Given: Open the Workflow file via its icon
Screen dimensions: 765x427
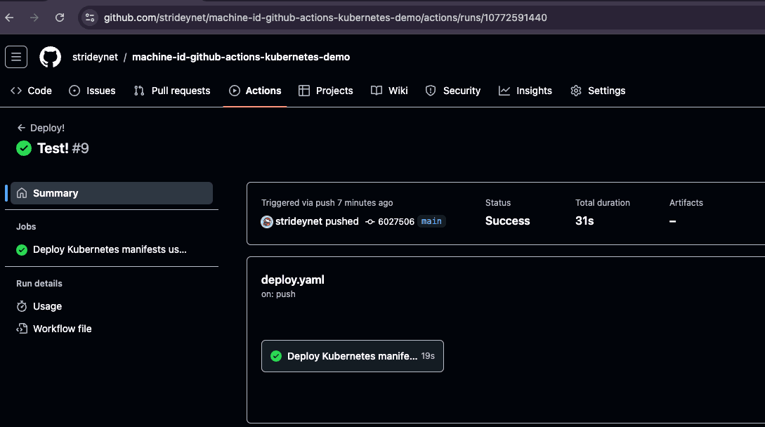Looking at the screenshot, I should (x=21, y=329).
